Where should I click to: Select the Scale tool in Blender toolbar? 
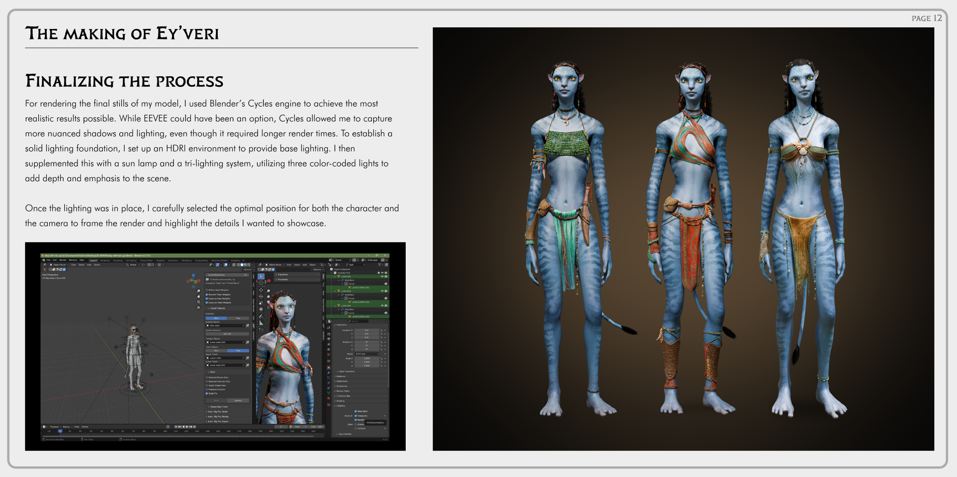(261, 303)
